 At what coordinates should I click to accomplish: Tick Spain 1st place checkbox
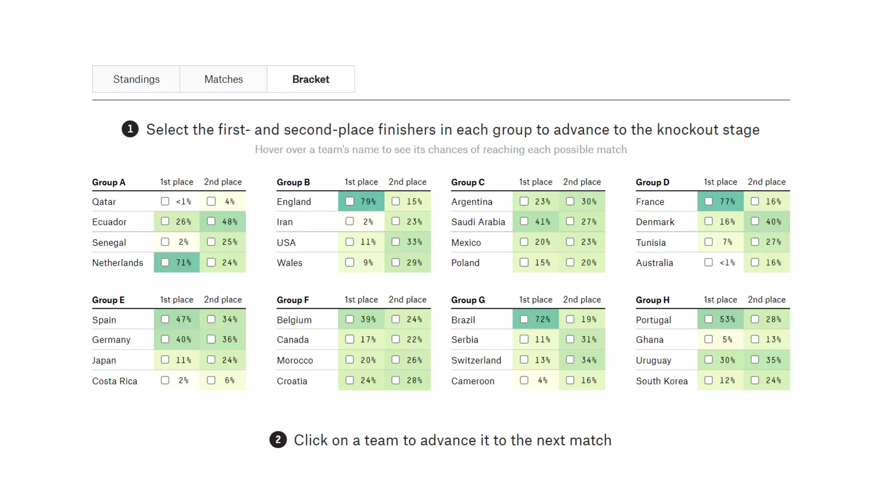click(165, 319)
